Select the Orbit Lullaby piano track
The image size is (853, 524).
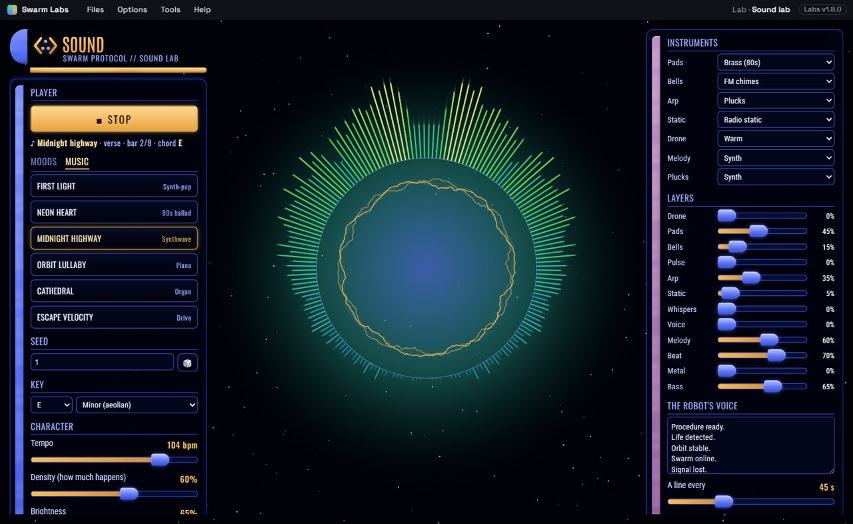[x=114, y=265]
